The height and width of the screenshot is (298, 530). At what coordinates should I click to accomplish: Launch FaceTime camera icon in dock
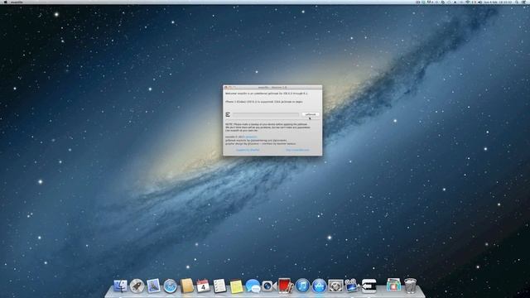[269, 286]
